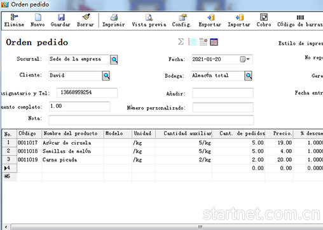The height and width of the screenshot is (230, 323).
Task: Open the Cobro payment tool
Action: point(264,20)
